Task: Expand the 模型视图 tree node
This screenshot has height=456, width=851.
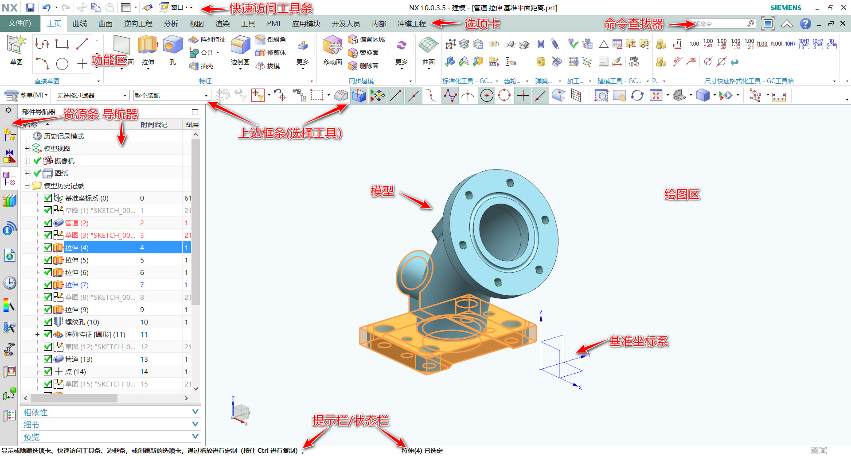Action: pos(27,148)
